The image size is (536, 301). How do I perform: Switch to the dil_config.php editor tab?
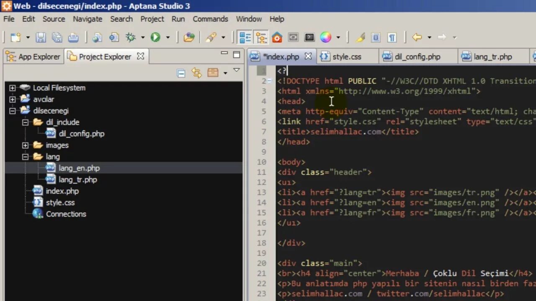(417, 57)
